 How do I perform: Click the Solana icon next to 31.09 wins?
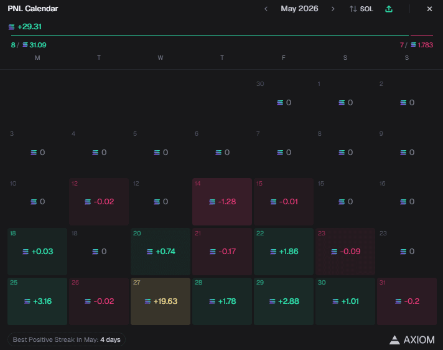25,45
